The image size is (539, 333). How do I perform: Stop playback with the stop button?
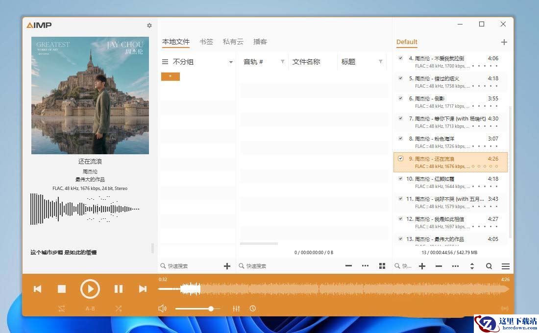point(62,289)
